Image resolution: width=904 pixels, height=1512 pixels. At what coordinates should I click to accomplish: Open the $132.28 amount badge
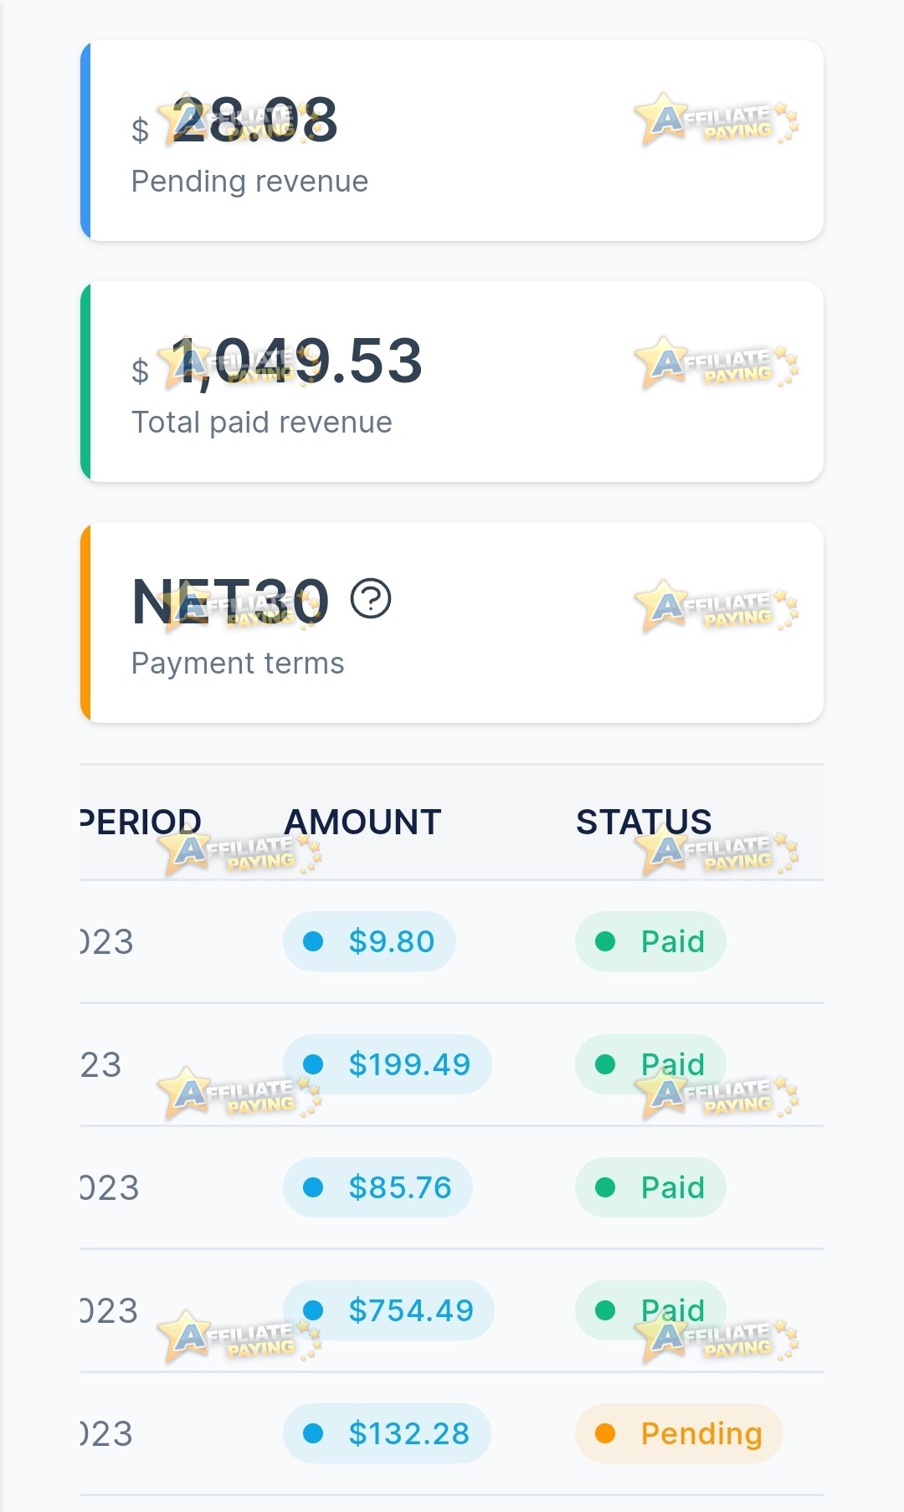coord(387,1433)
